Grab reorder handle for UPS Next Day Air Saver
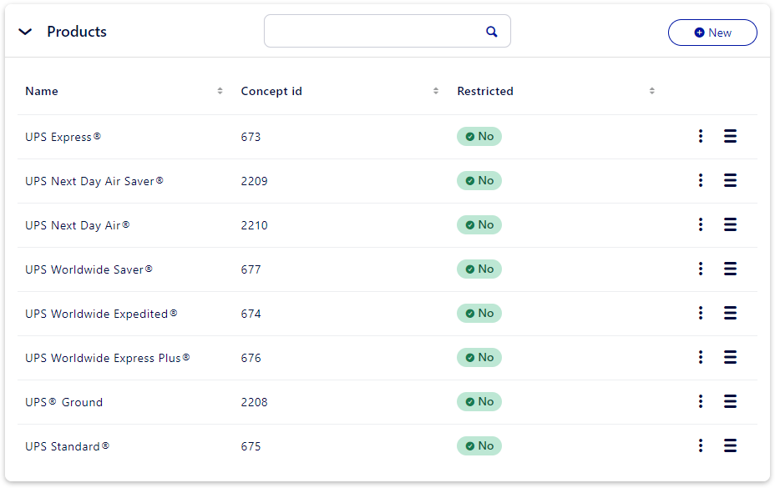Viewport: 775px width, 488px height. click(730, 180)
